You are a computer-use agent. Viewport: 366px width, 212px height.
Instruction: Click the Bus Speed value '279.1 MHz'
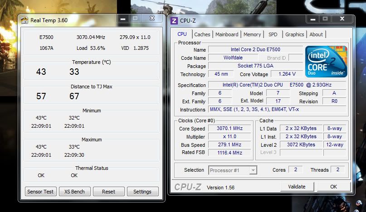point(229,145)
